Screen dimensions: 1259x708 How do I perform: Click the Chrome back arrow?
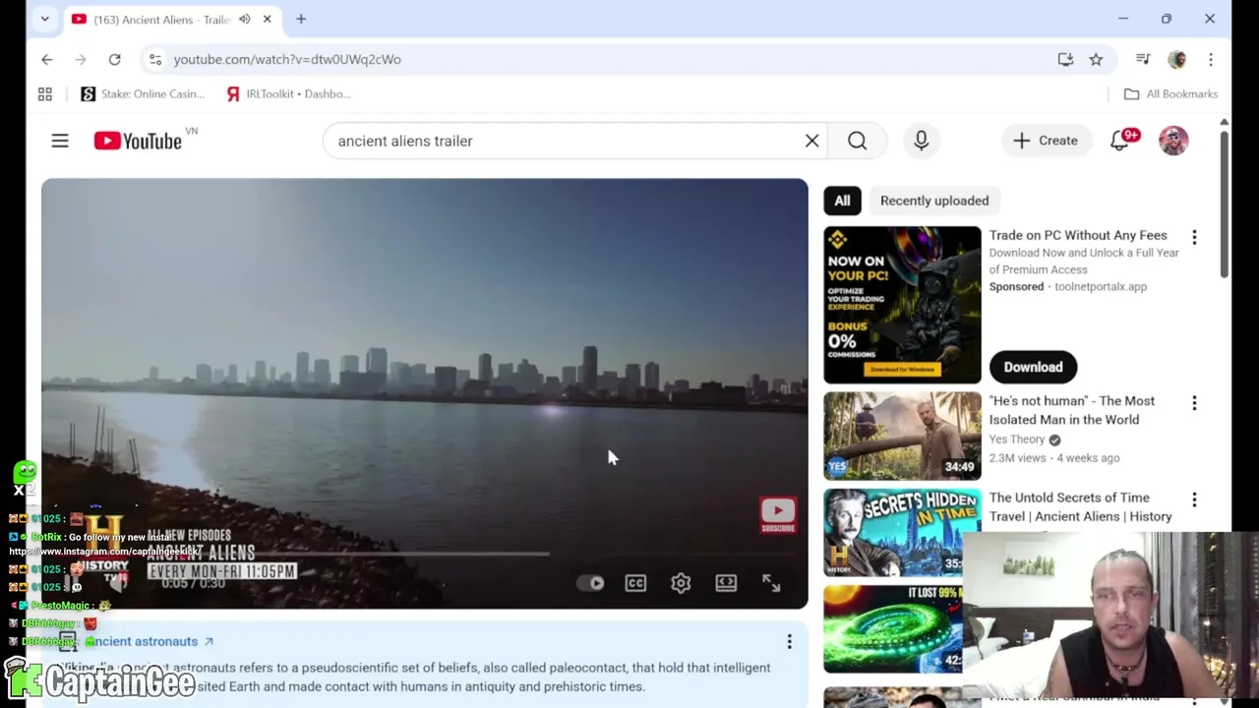46,59
